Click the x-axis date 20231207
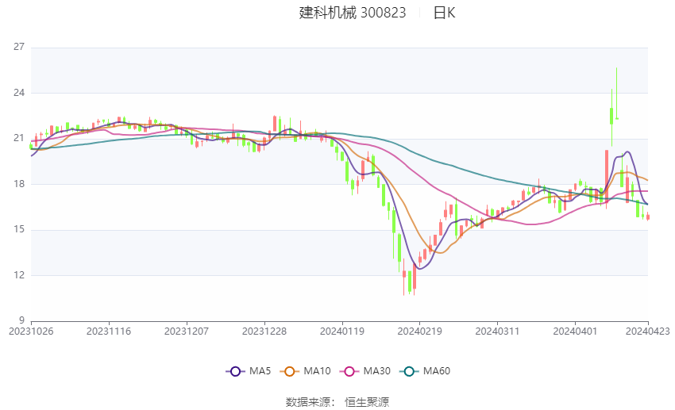675x410 pixels. 187,331
